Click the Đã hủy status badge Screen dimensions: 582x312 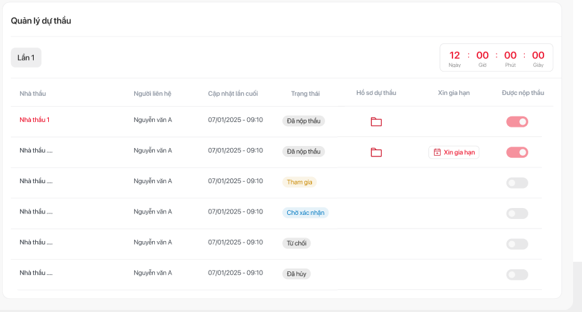click(296, 273)
